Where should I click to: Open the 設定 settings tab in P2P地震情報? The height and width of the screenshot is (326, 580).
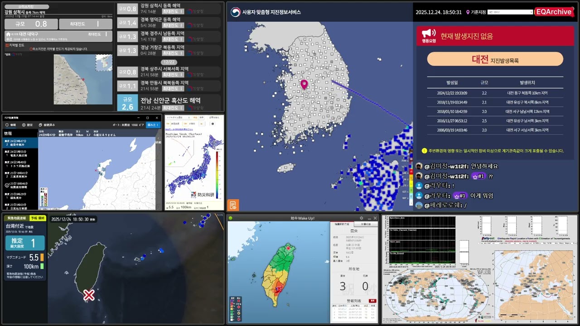point(28,125)
